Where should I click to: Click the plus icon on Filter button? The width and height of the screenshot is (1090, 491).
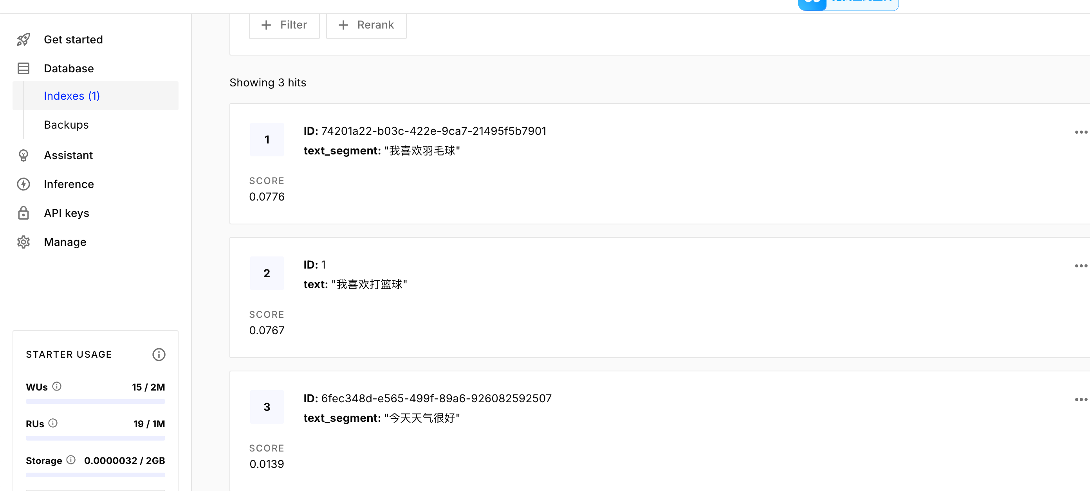(266, 25)
